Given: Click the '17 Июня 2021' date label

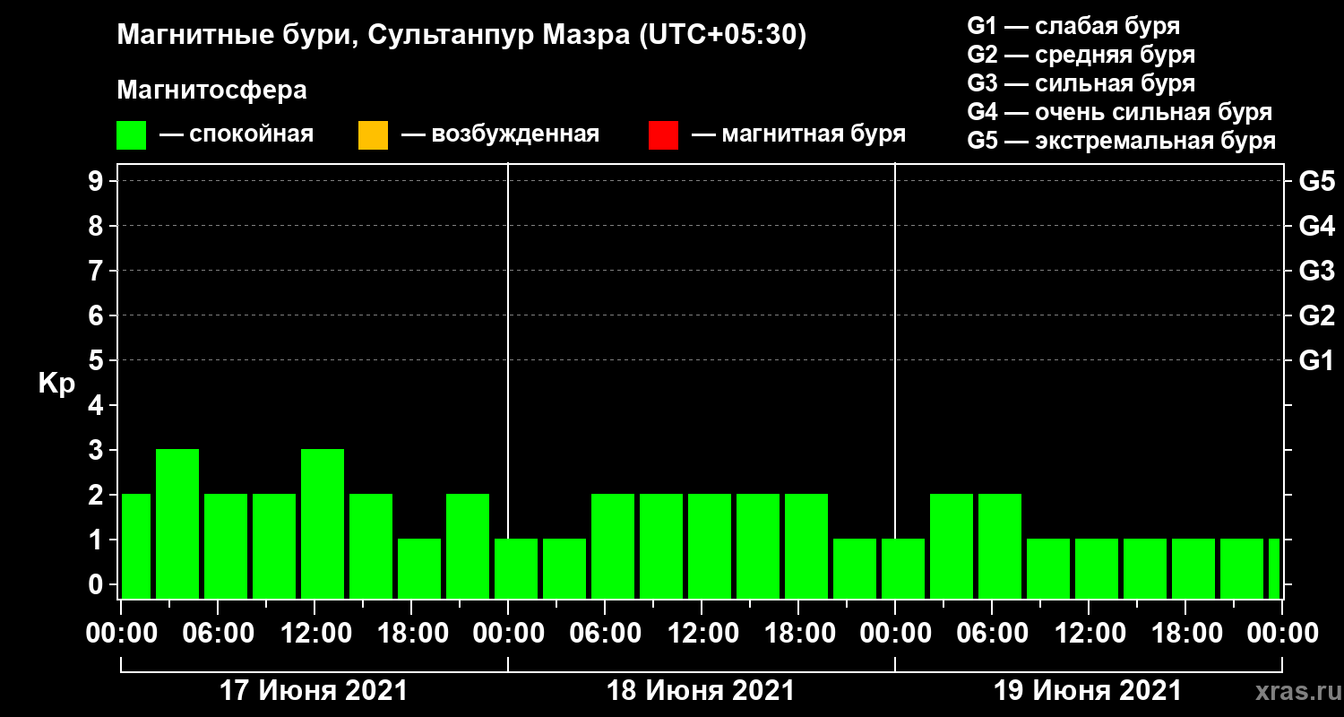Looking at the screenshot, I should [x=314, y=691].
